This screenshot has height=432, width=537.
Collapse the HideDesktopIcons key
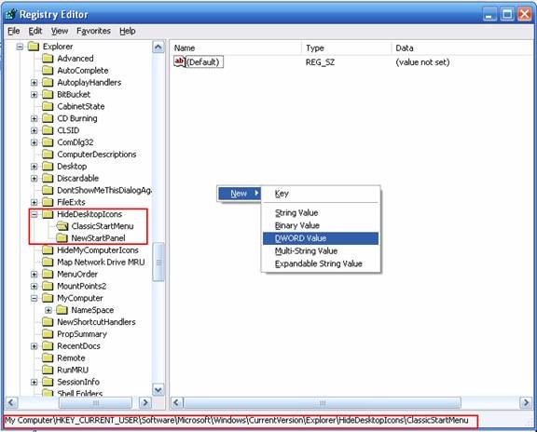pos(34,214)
